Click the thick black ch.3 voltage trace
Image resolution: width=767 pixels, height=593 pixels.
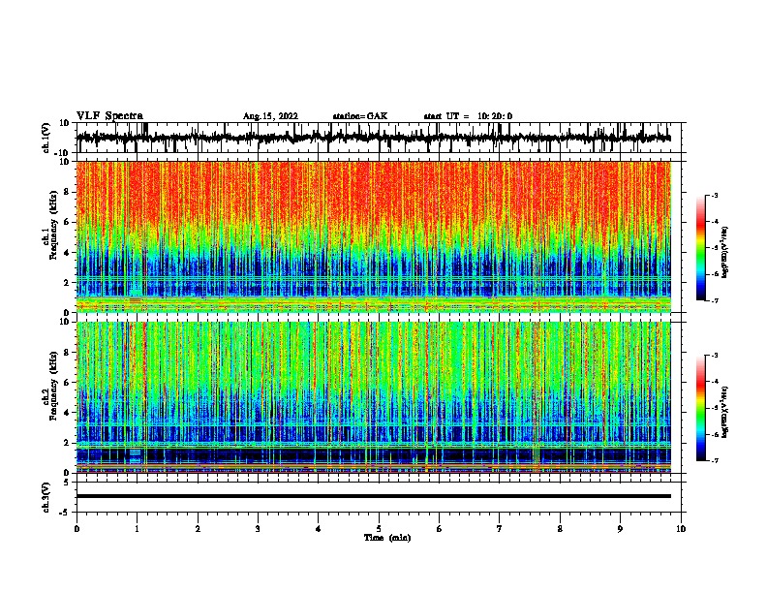[x=374, y=496]
